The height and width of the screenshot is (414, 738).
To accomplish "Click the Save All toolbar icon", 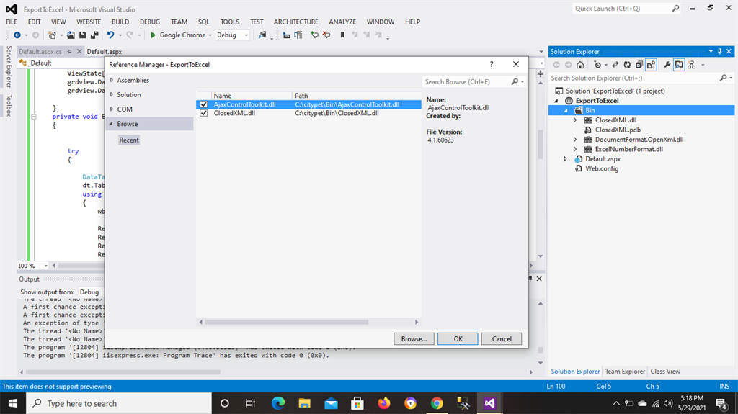I will tap(94, 35).
